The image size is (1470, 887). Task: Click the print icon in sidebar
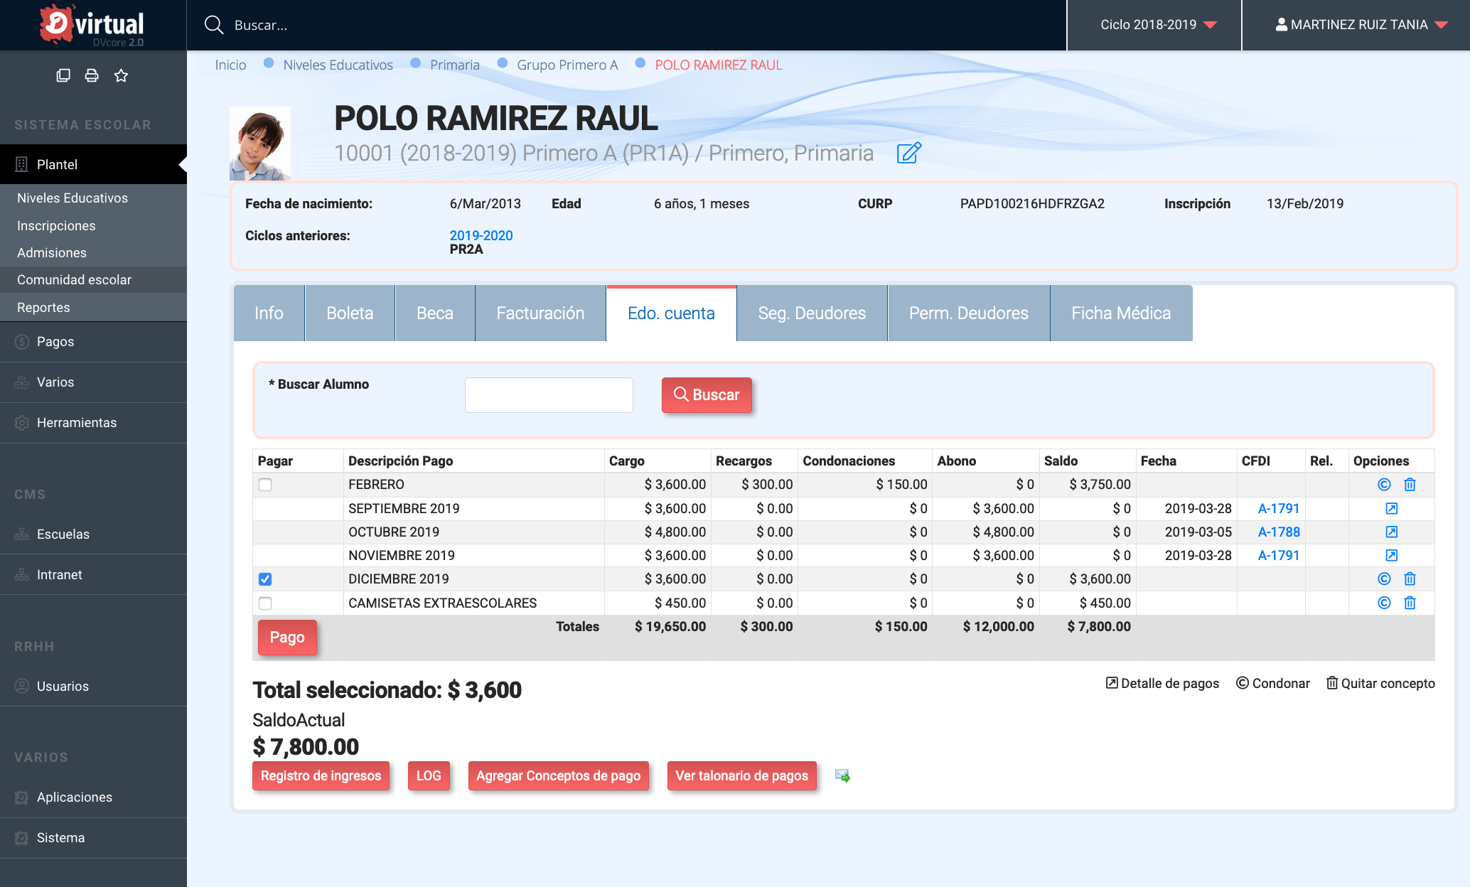point(92,75)
